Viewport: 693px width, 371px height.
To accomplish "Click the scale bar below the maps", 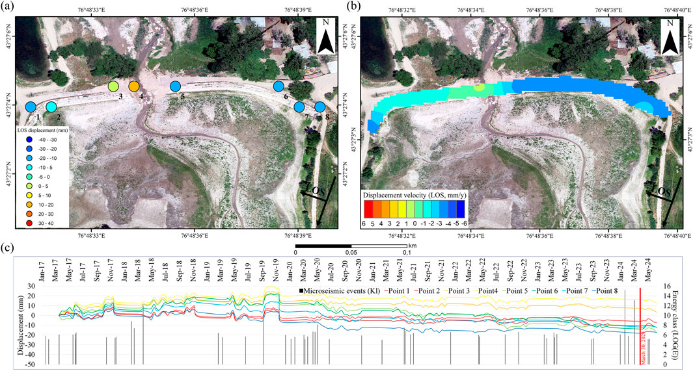I will coord(351,246).
